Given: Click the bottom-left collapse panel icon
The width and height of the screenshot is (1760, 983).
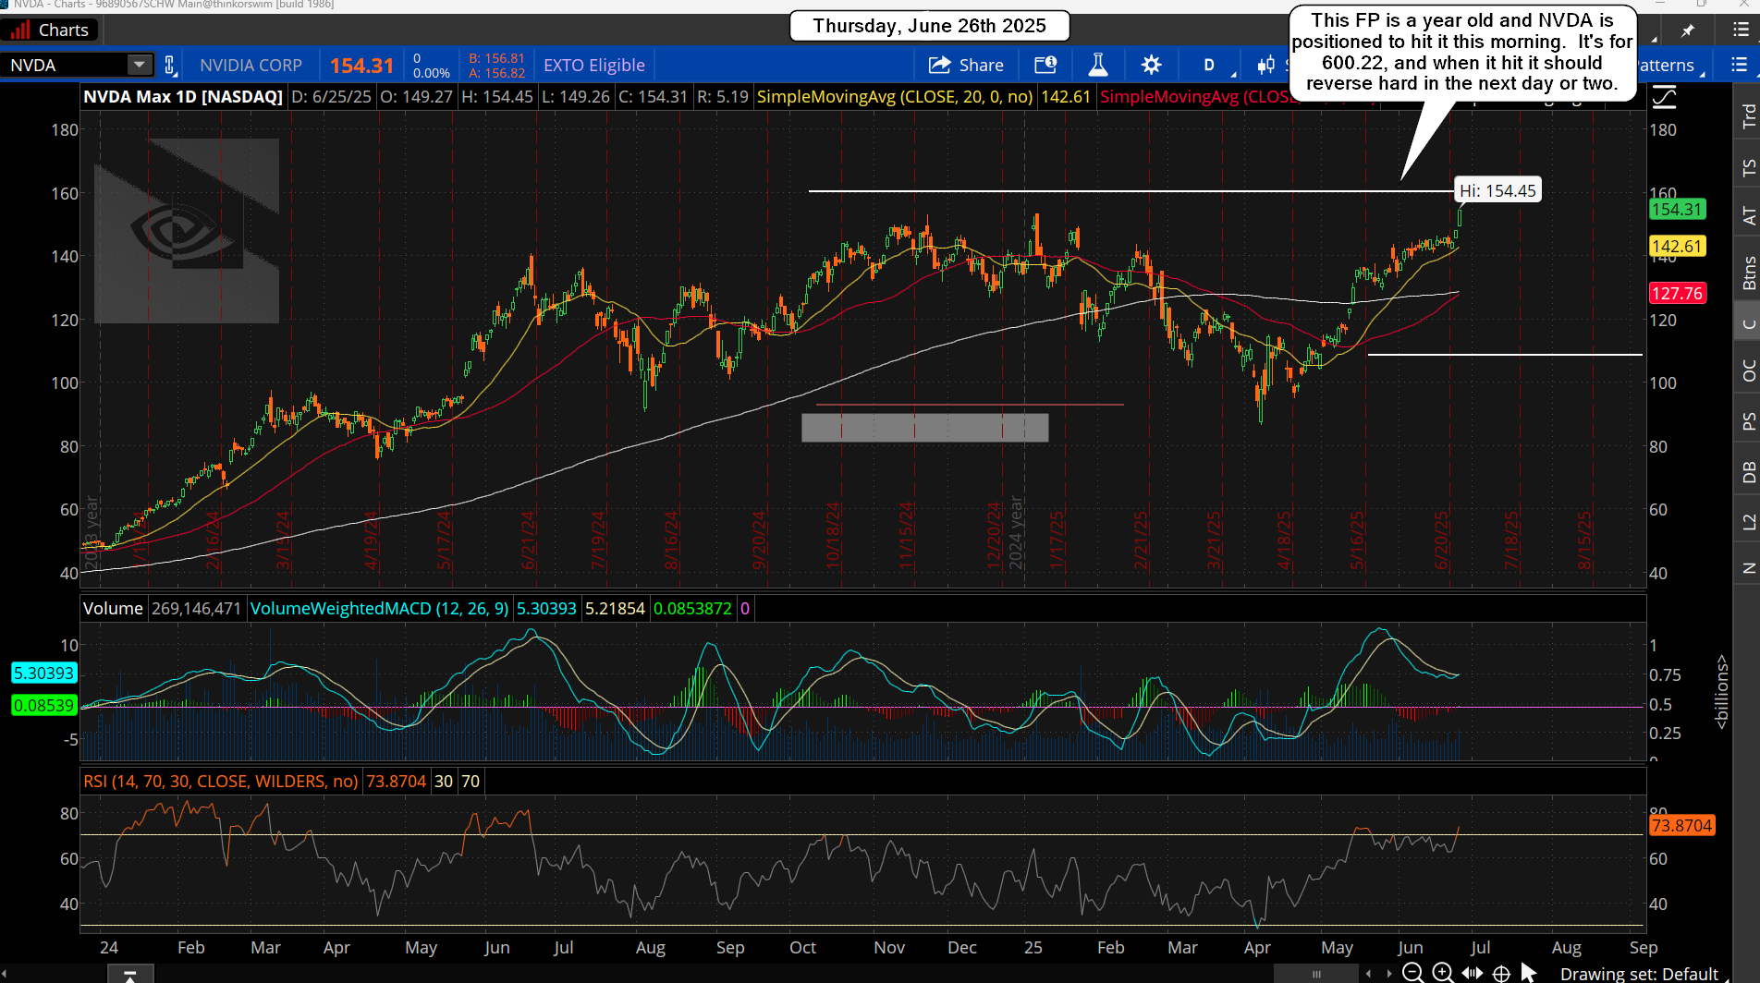Looking at the screenshot, I should pyautogui.click(x=129, y=975).
